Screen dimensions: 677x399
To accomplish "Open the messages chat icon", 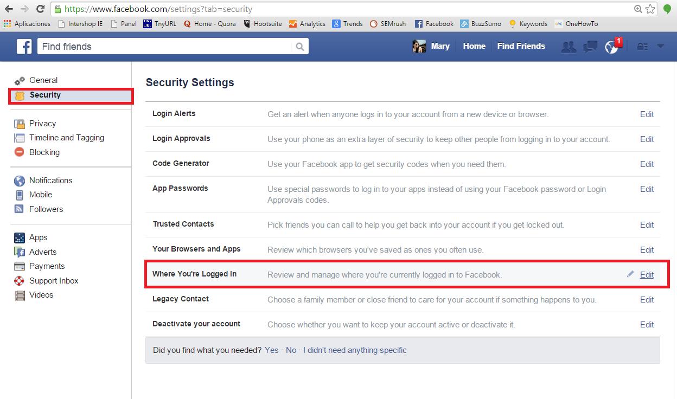I will pyautogui.click(x=590, y=47).
